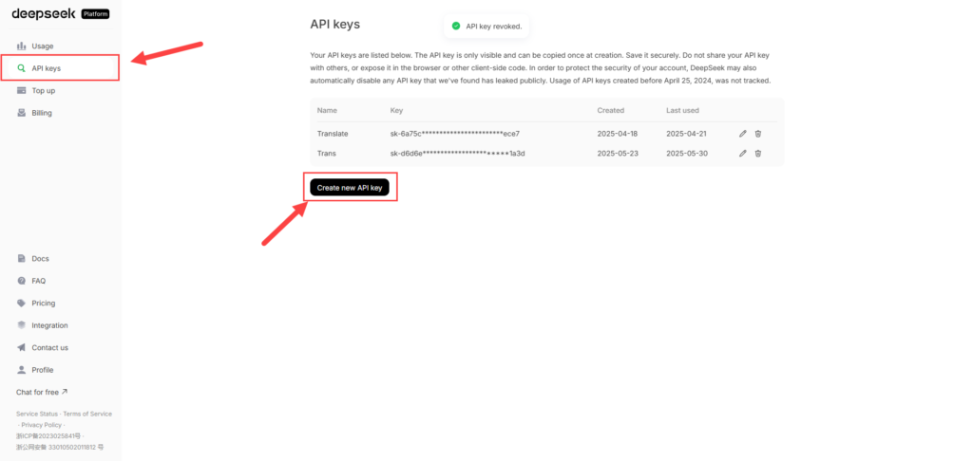The image size is (973, 461).
Task: Open the FAQ page
Action: 38,281
